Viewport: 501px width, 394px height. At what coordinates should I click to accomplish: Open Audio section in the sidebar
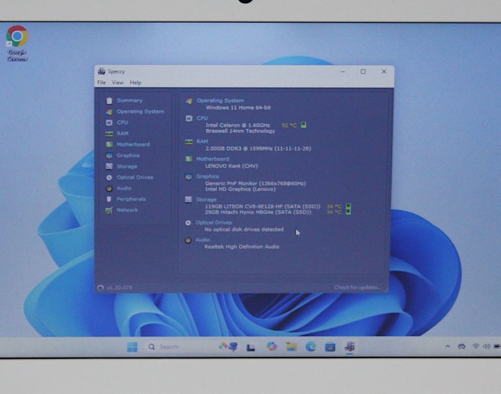tap(124, 189)
